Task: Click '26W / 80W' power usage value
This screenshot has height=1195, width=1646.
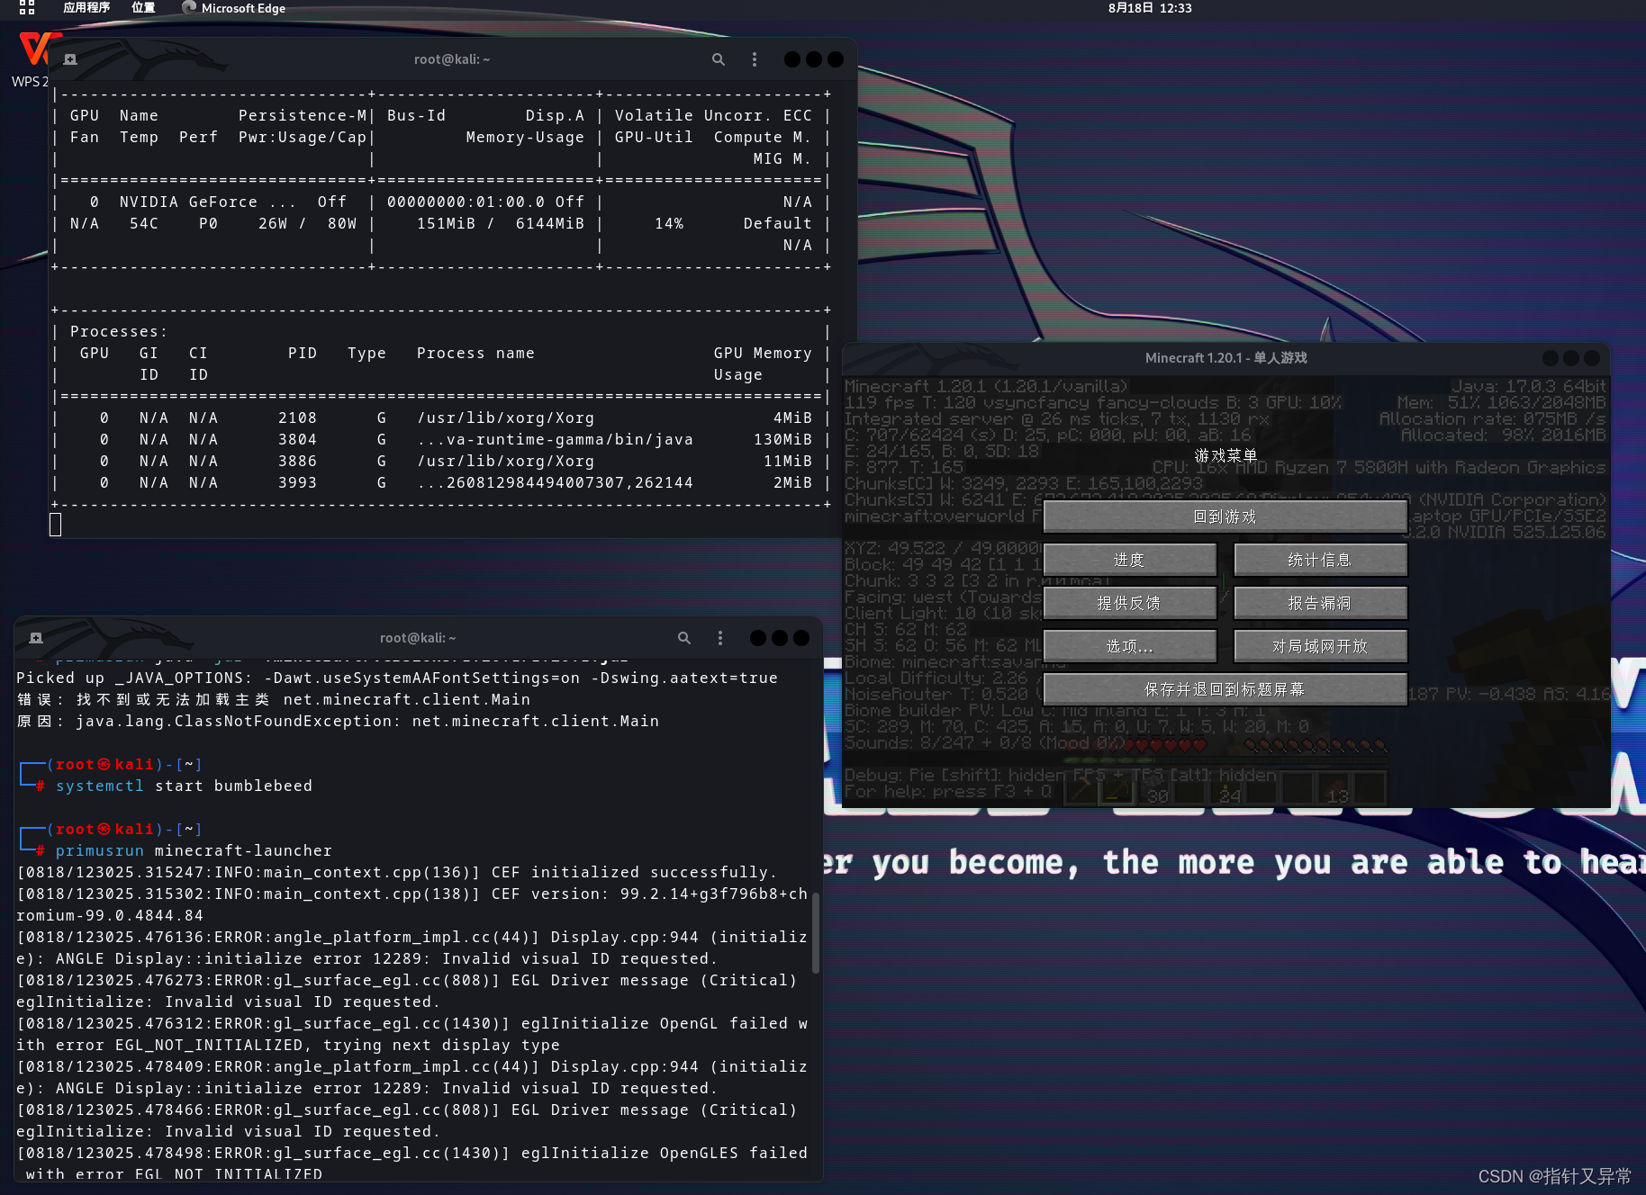Action: (x=307, y=224)
